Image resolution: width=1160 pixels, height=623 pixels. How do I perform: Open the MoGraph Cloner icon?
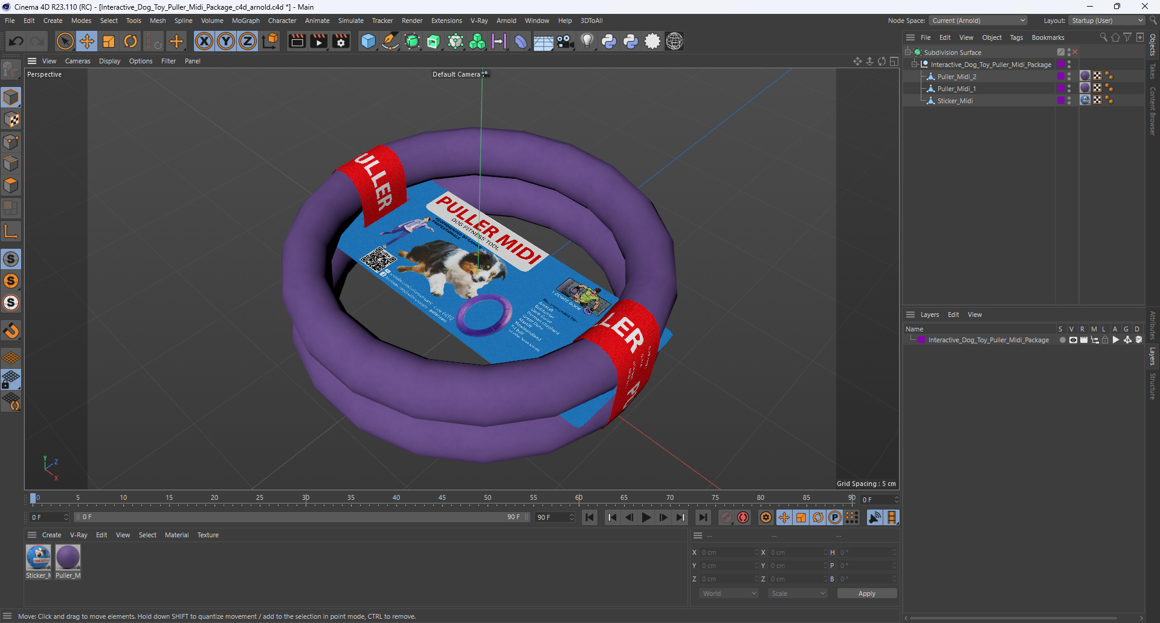(477, 41)
